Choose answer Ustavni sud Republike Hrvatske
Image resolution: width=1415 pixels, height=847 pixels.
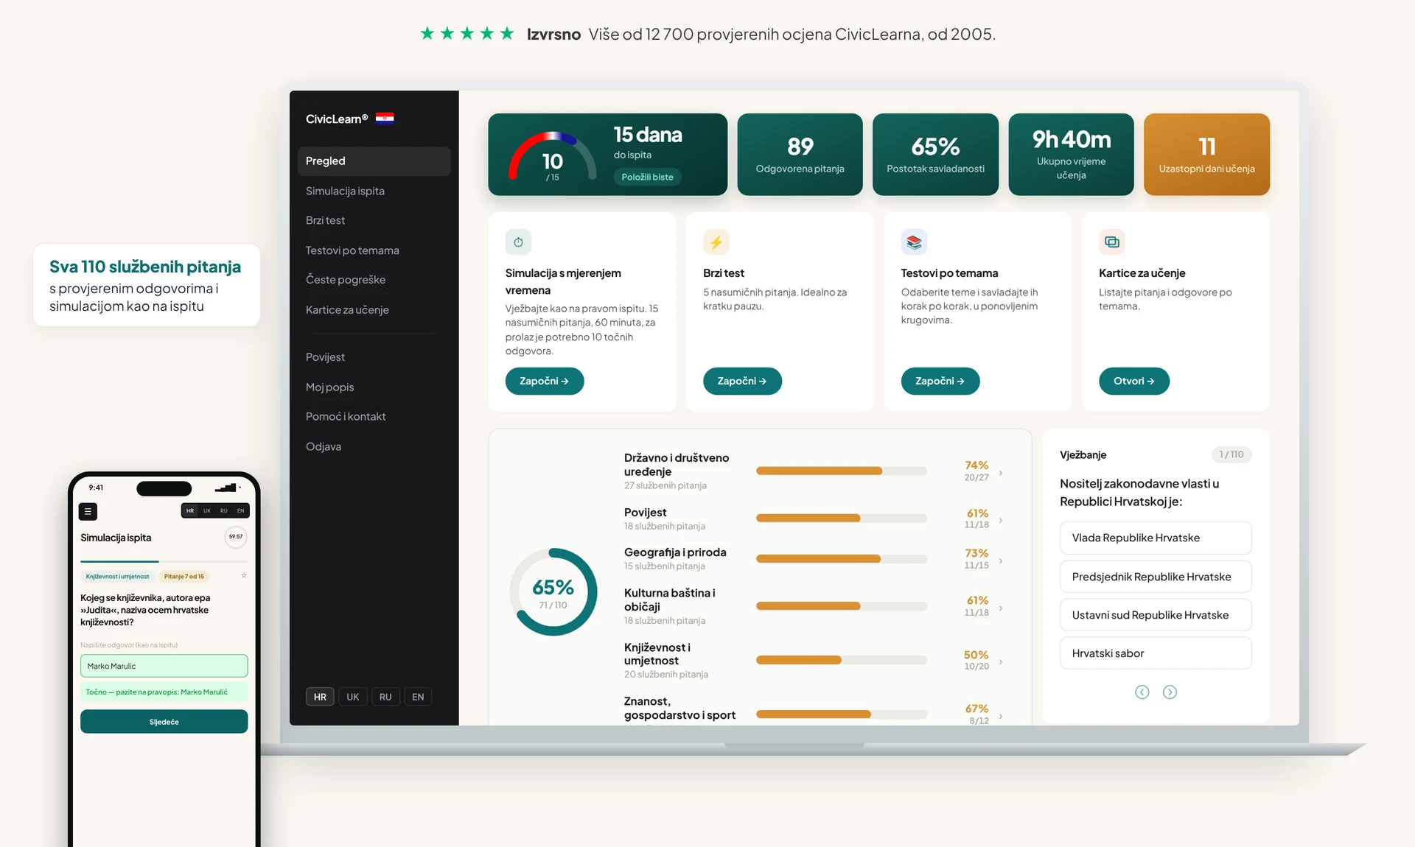click(x=1156, y=615)
